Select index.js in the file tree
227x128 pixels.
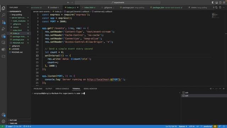pyautogui.click(x=16, y=33)
